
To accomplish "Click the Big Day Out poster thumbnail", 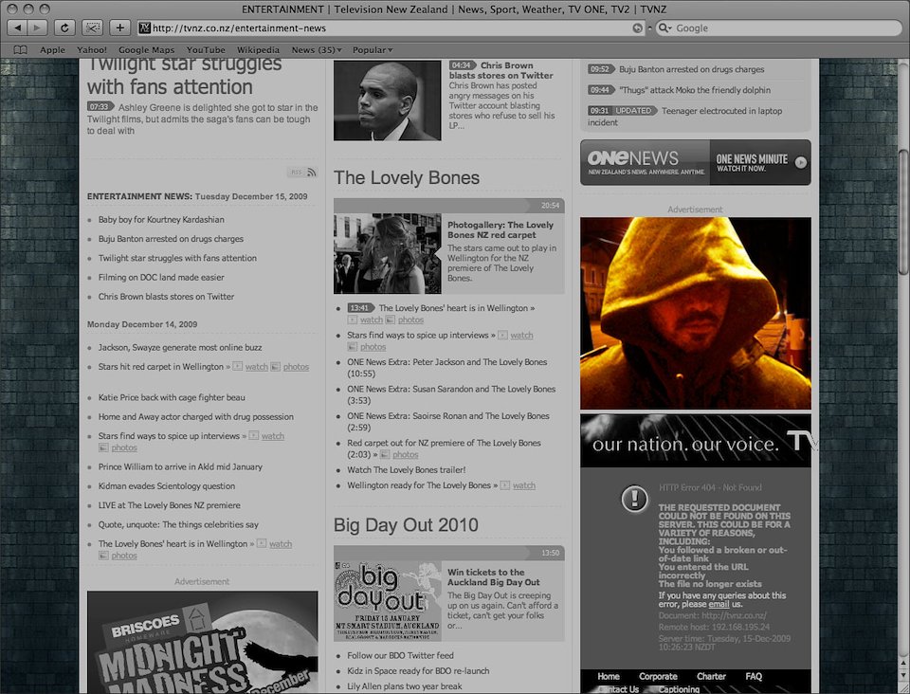I will [387, 600].
